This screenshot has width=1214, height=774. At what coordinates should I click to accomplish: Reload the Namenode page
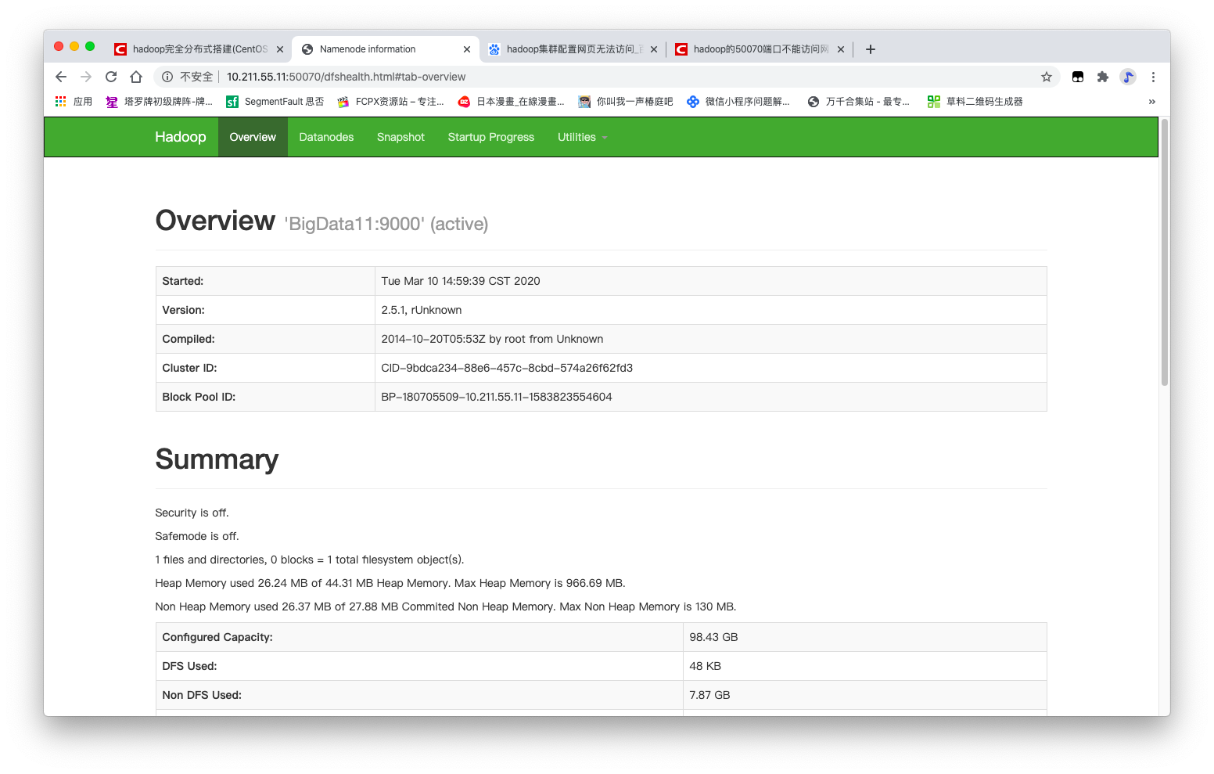coord(111,77)
